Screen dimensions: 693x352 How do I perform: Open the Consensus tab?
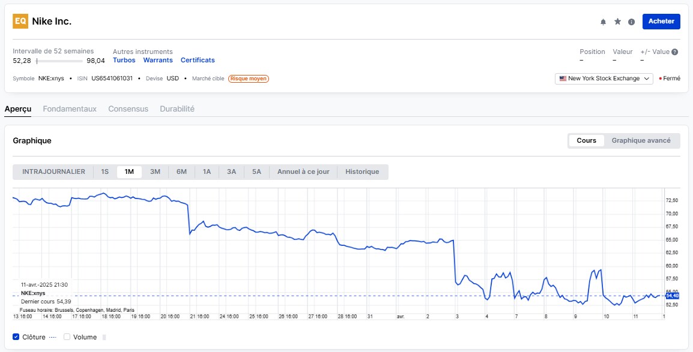[128, 109]
